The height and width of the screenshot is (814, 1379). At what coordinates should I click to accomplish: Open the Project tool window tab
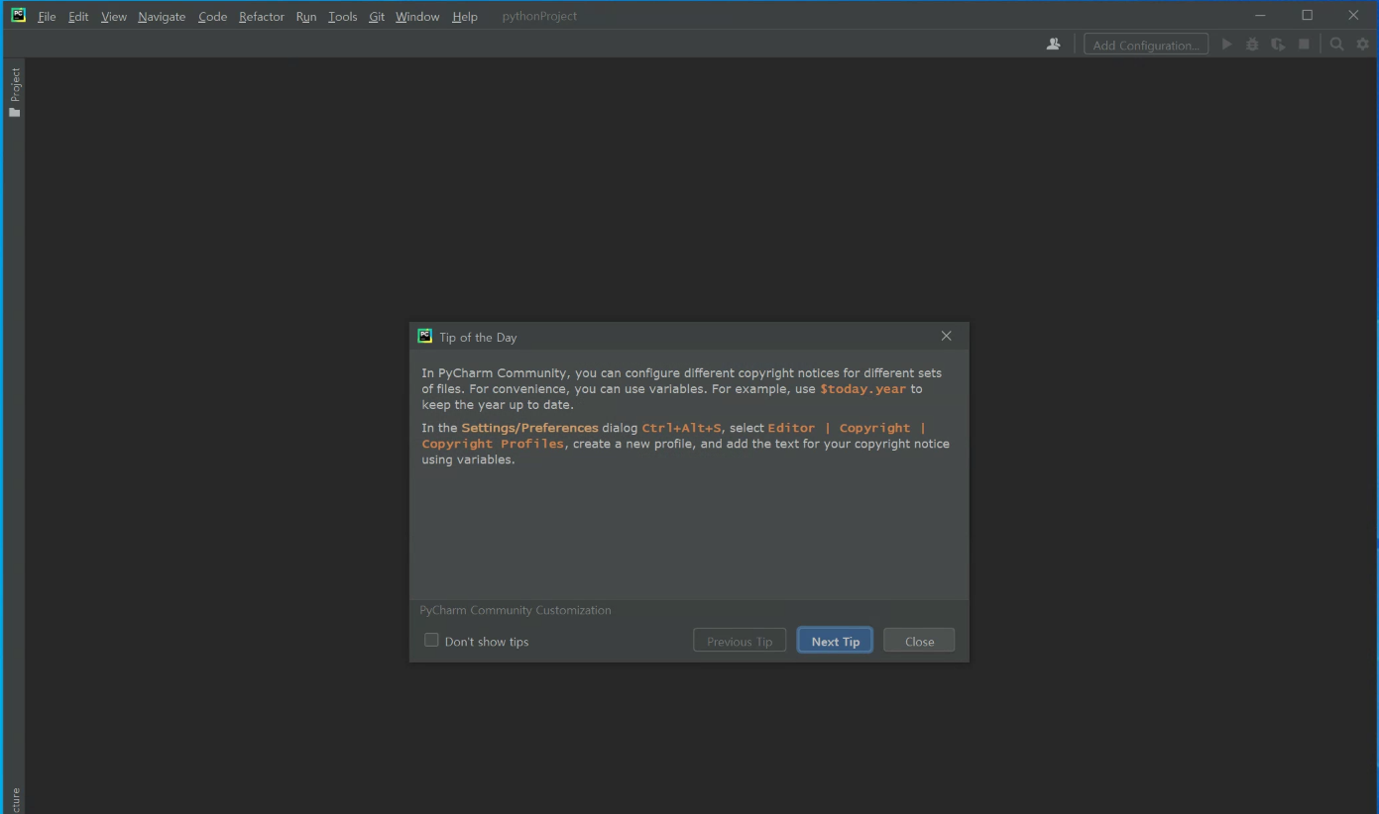(14, 92)
